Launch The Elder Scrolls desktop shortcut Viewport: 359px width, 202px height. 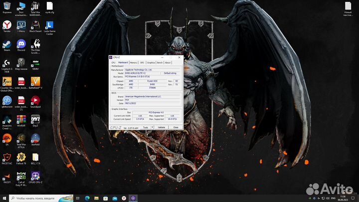[x=35, y=46]
